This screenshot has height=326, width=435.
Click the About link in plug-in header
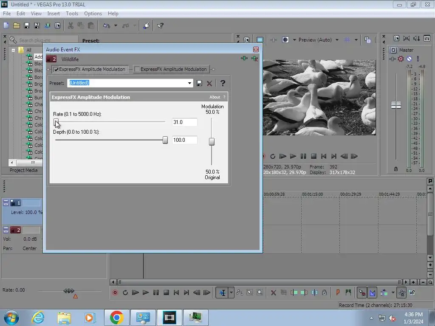pyautogui.click(x=215, y=97)
